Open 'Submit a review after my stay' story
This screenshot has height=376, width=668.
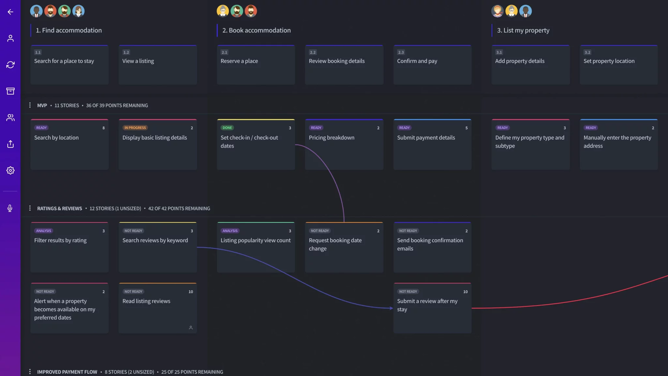pos(433,308)
